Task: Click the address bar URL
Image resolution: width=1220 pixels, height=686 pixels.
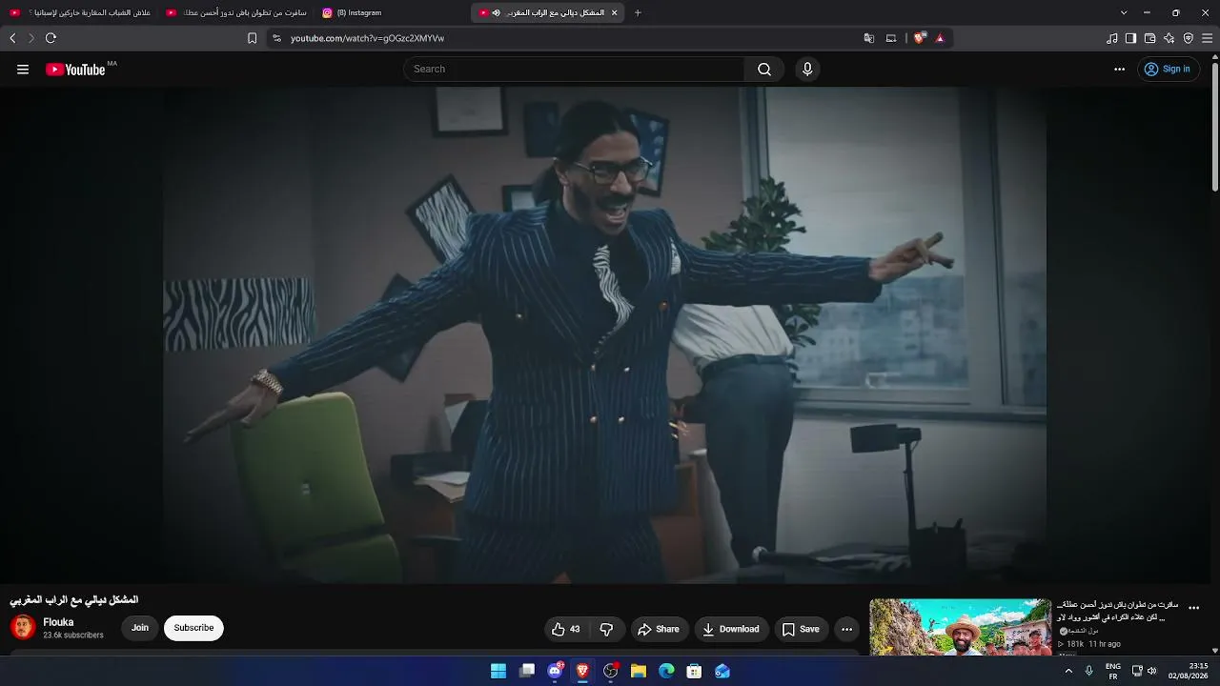Action: point(368,38)
